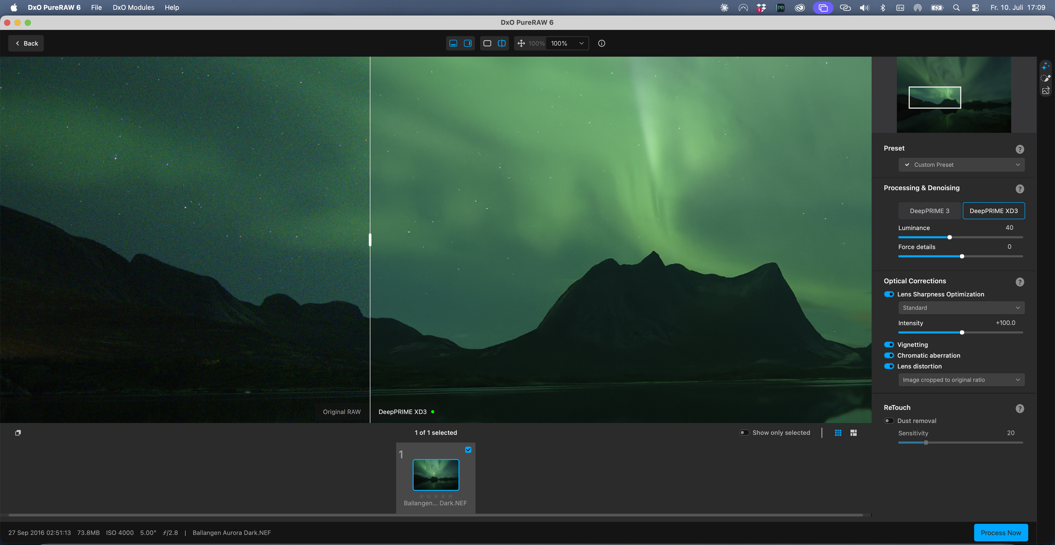Open the File menu
This screenshot has width=1055, height=545.
coord(96,8)
